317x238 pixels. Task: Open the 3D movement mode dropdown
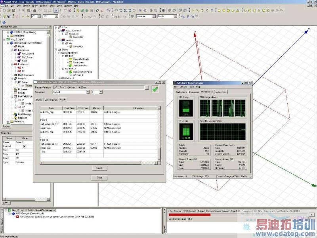coord(56,16)
